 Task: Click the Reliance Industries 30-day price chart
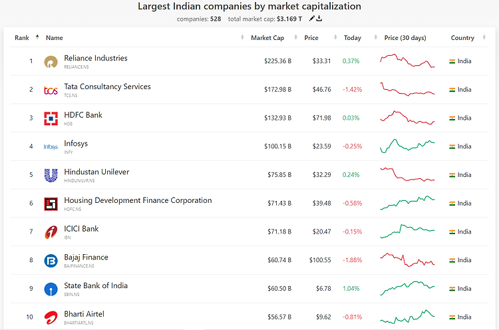click(407, 61)
